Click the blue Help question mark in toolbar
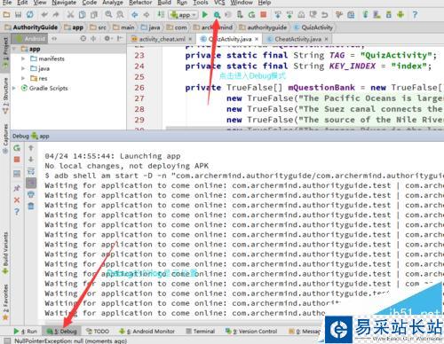Screen dimensions: 444x344 pyautogui.click(x=415, y=14)
